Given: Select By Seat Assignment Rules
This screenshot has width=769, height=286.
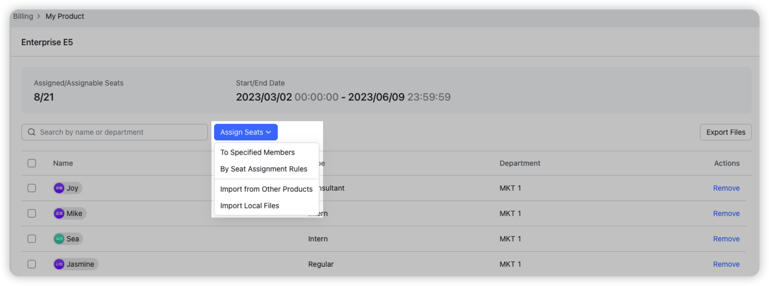Looking at the screenshot, I should [x=264, y=169].
